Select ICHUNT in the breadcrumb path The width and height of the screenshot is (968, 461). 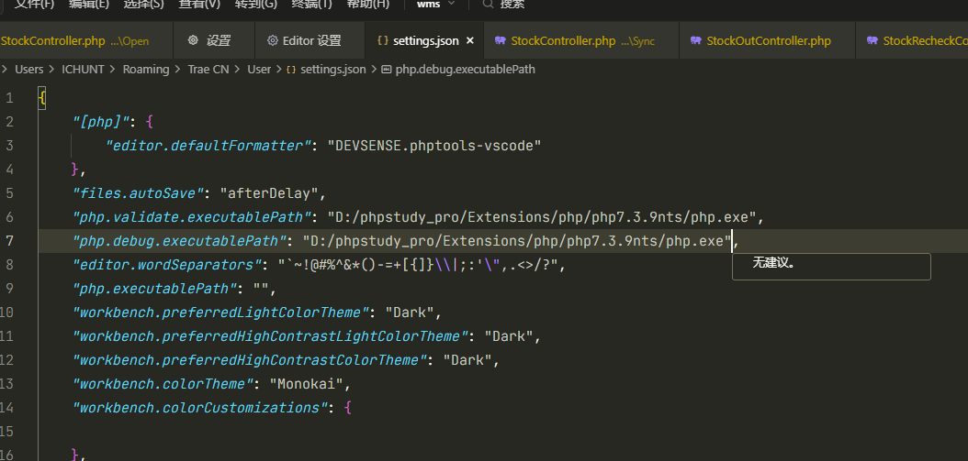[84, 69]
